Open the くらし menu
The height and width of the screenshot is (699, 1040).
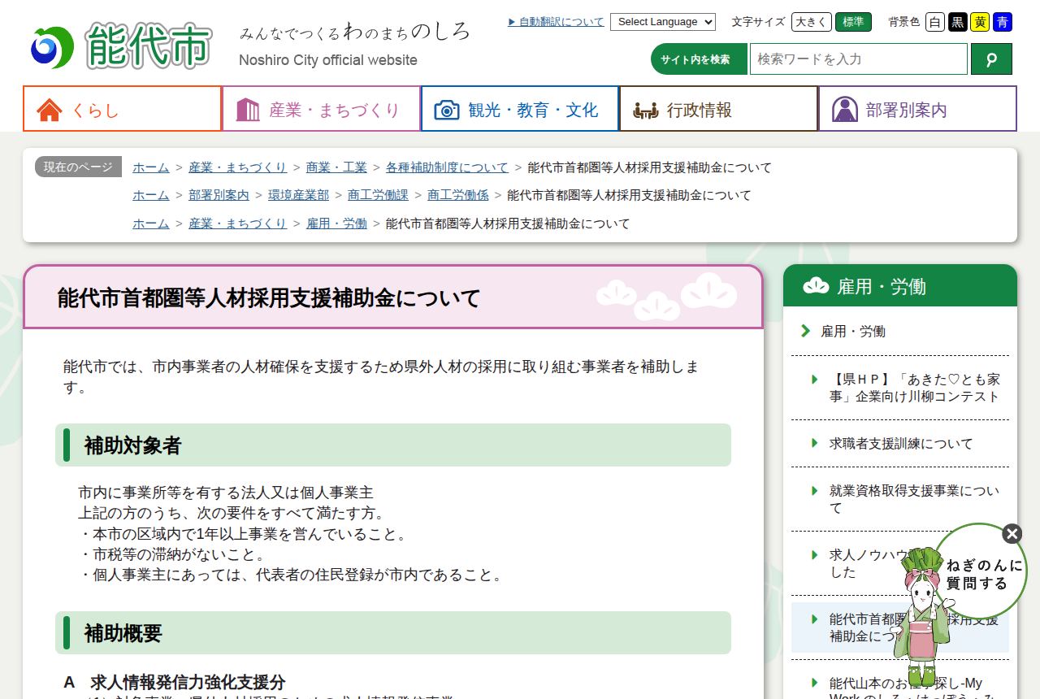tap(123, 109)
